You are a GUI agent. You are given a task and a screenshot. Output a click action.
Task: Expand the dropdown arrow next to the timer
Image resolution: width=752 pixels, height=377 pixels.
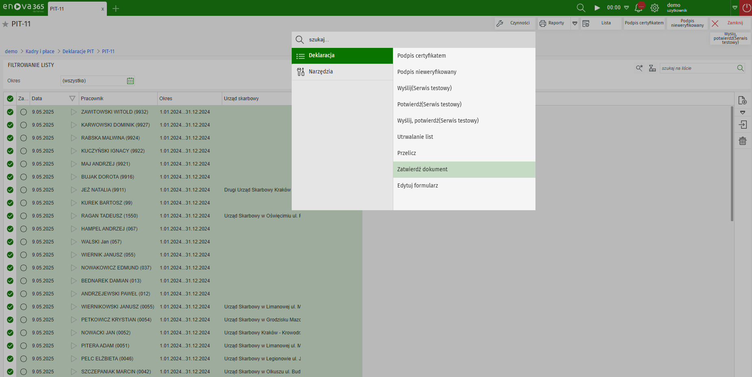click(x=626, y=8)
